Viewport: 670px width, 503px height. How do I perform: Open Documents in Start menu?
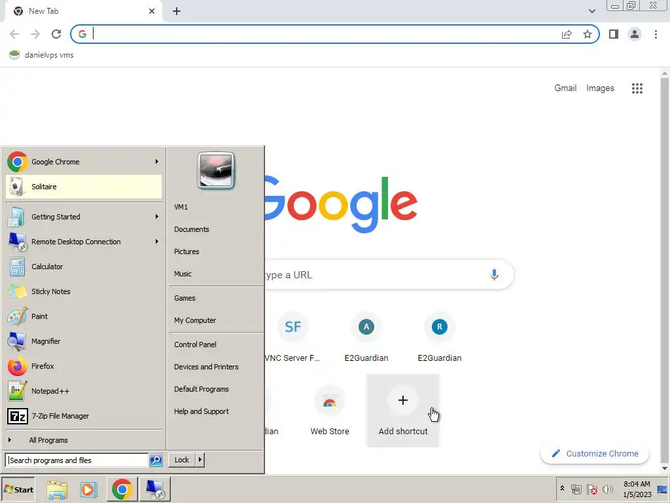click(x=216, y=229)
